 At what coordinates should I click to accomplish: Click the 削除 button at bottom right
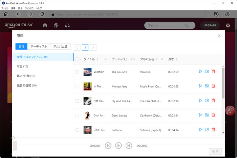coord(215,151)
